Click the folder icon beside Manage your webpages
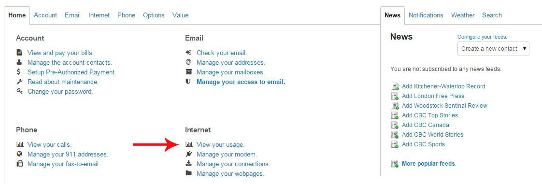Image resolution: width=542 pixels, height=184 pixels. (189, 173)
